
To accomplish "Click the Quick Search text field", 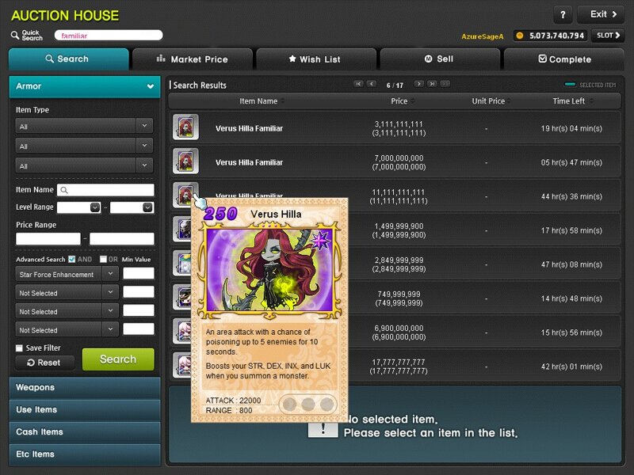I will (x=109, y=36).
